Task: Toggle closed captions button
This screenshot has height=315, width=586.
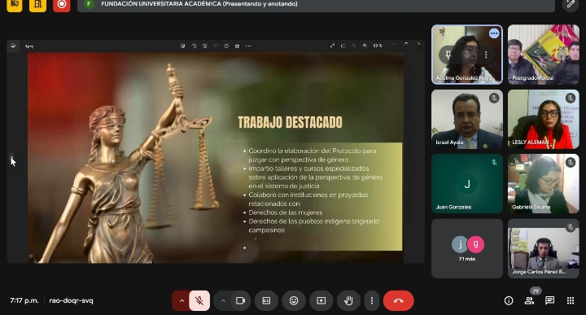Action: pyautogui.click(x=266, y=300)
